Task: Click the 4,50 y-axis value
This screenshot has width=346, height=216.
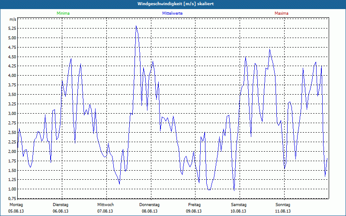Action: tap(13, 57)
